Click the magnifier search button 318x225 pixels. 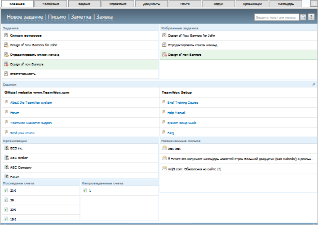[x=303, y=17]
